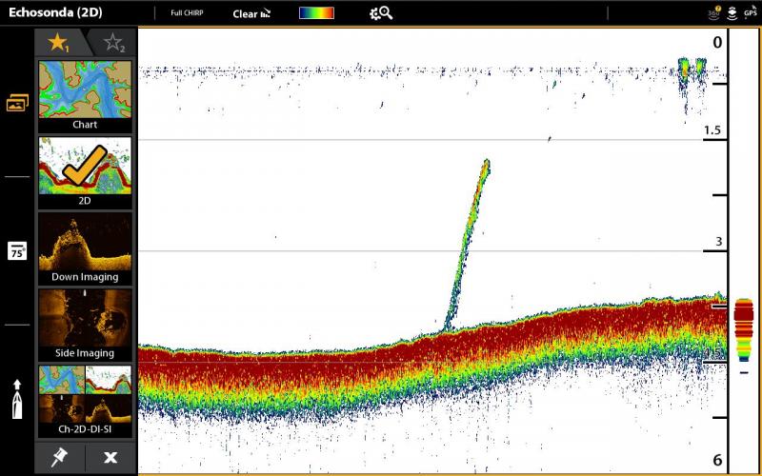762x476 pixels.
Task: Open the Side Imaging view
Action: [x=85, y=324]
